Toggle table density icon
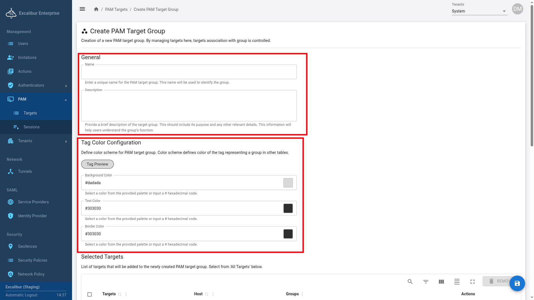 (x=457, y=282)
